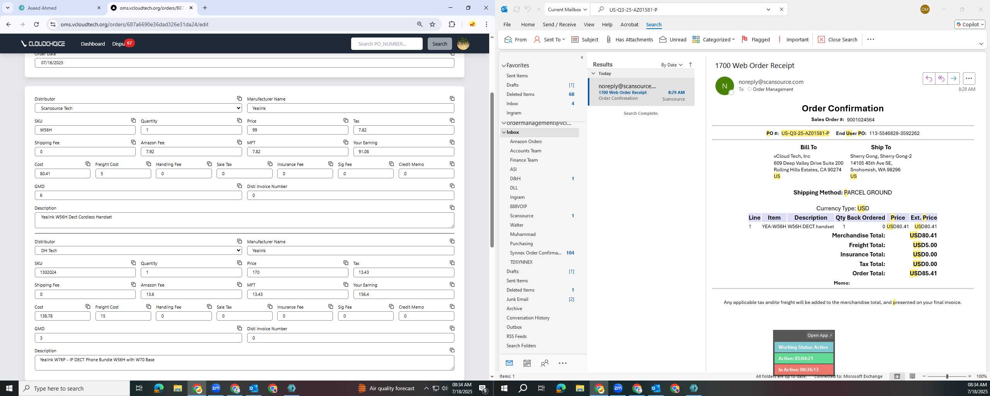Reverse the results sort order arrow
The width and height of the screenshot is (990, 396).
[690, 65]
